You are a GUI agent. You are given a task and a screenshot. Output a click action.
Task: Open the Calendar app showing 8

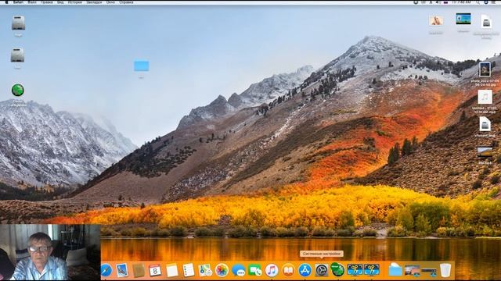tap(155, 270)
